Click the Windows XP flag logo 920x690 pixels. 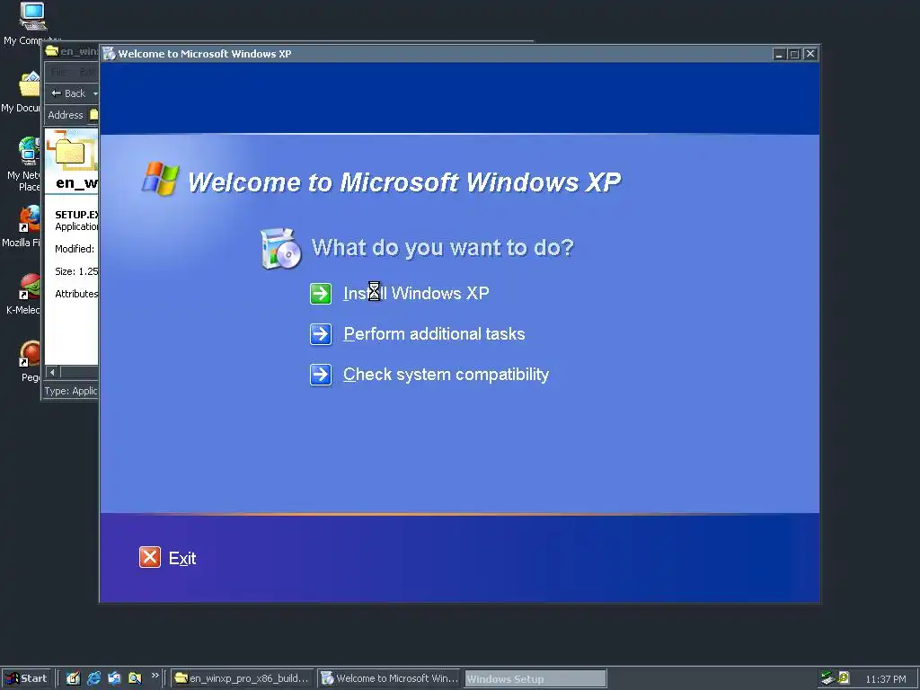[x=160, y=179]
